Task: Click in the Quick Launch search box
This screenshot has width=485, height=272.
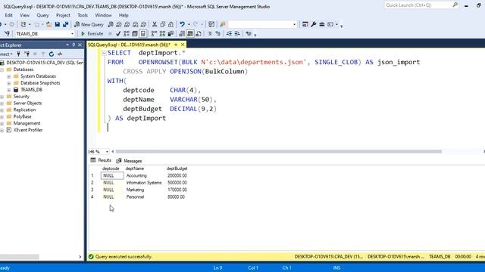Action: [419, 5]
